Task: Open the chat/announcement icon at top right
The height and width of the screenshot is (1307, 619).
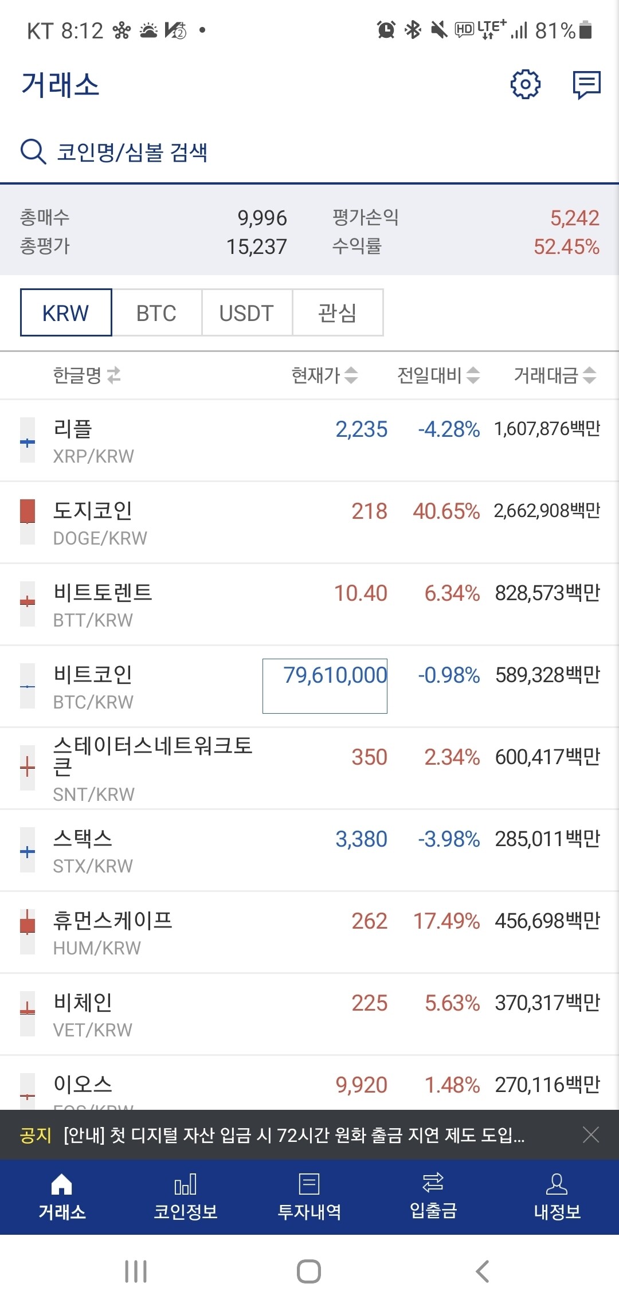Action: point(586,84)
